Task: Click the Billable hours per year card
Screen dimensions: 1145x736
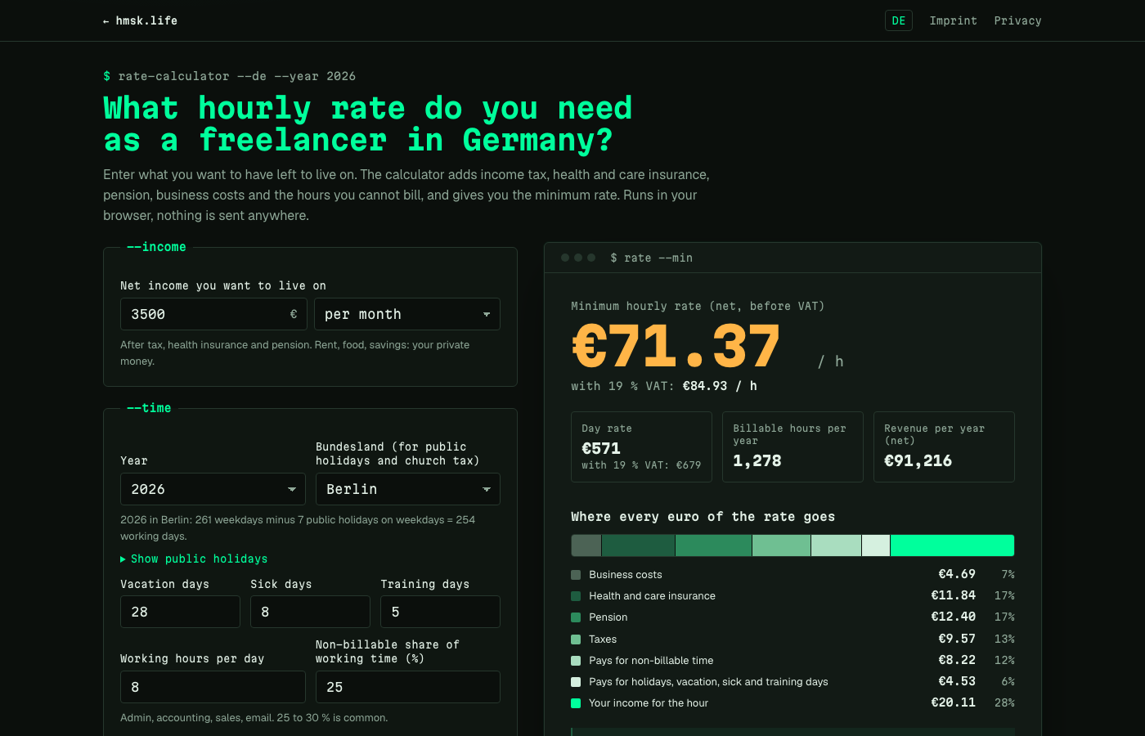Action: click(793, 447)
